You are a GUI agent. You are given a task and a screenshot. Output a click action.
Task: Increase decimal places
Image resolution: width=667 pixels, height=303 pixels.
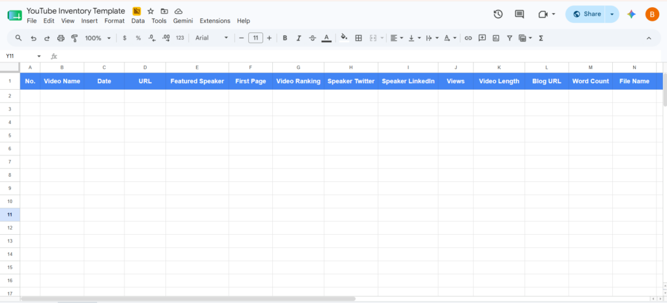click(x=166, y=38)
